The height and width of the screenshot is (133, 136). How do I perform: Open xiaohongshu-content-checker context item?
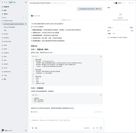117,38
